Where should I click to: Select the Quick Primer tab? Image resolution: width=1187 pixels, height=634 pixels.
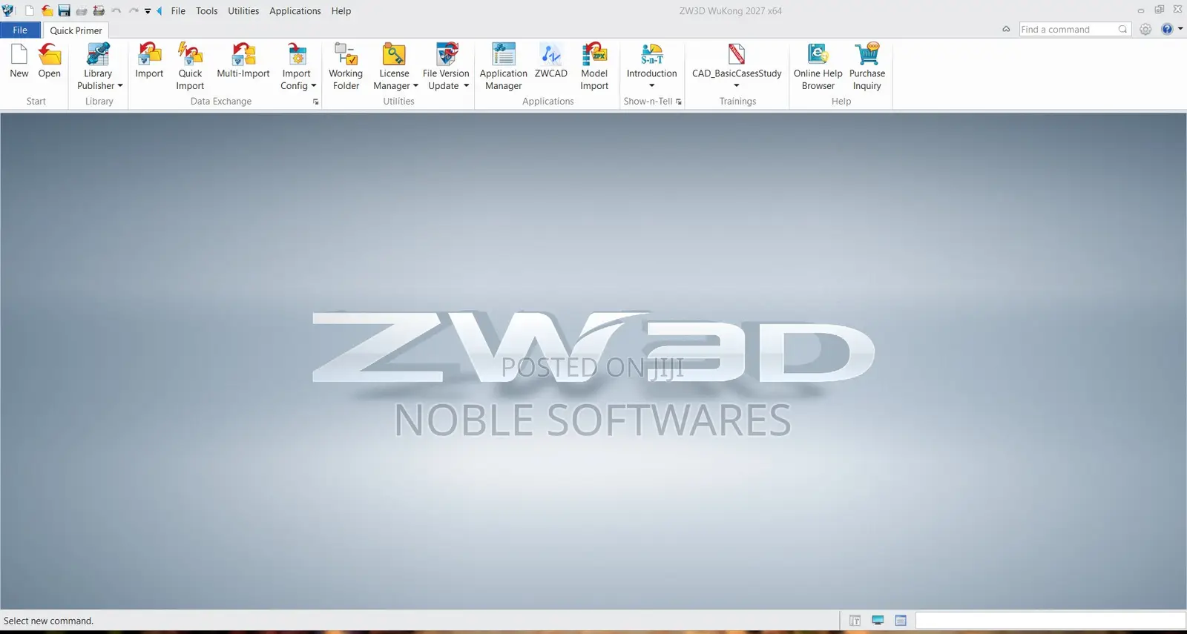(76, 30)
